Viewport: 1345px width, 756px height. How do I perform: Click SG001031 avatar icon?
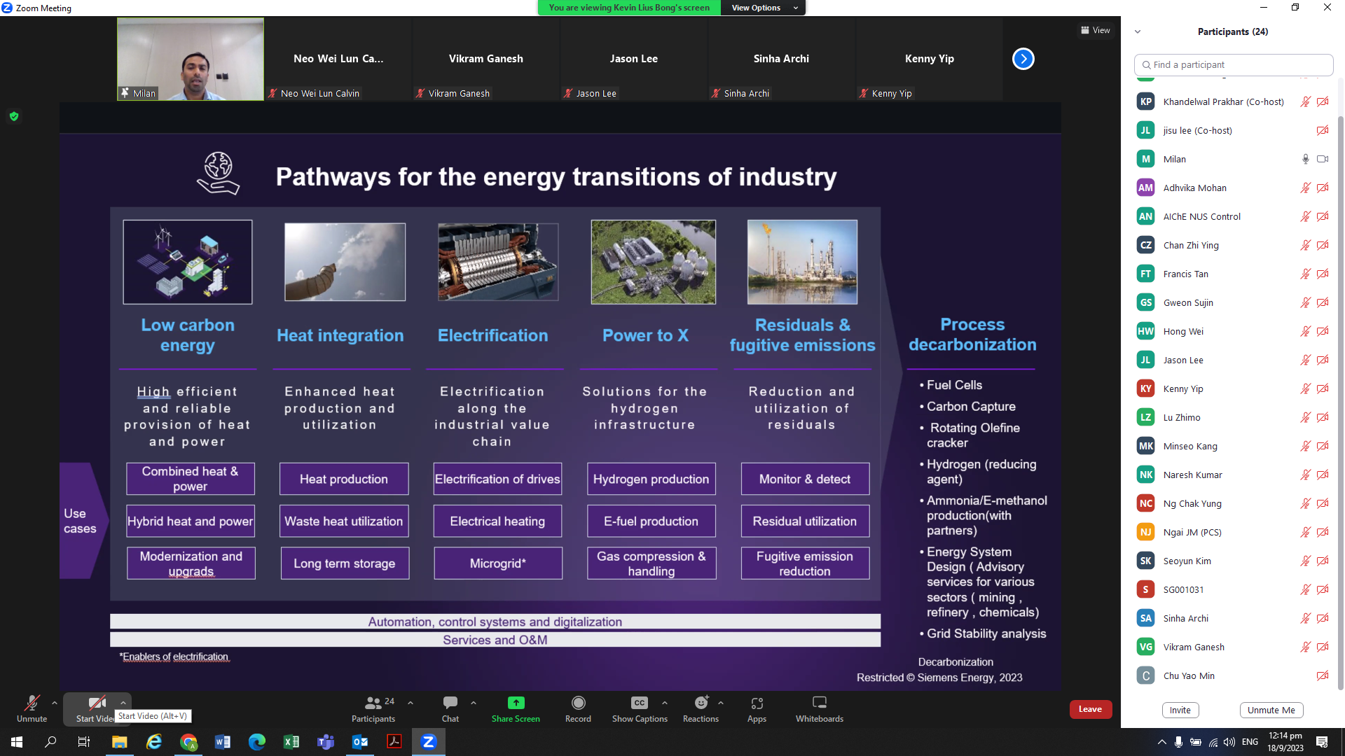tap(1145, 589)
